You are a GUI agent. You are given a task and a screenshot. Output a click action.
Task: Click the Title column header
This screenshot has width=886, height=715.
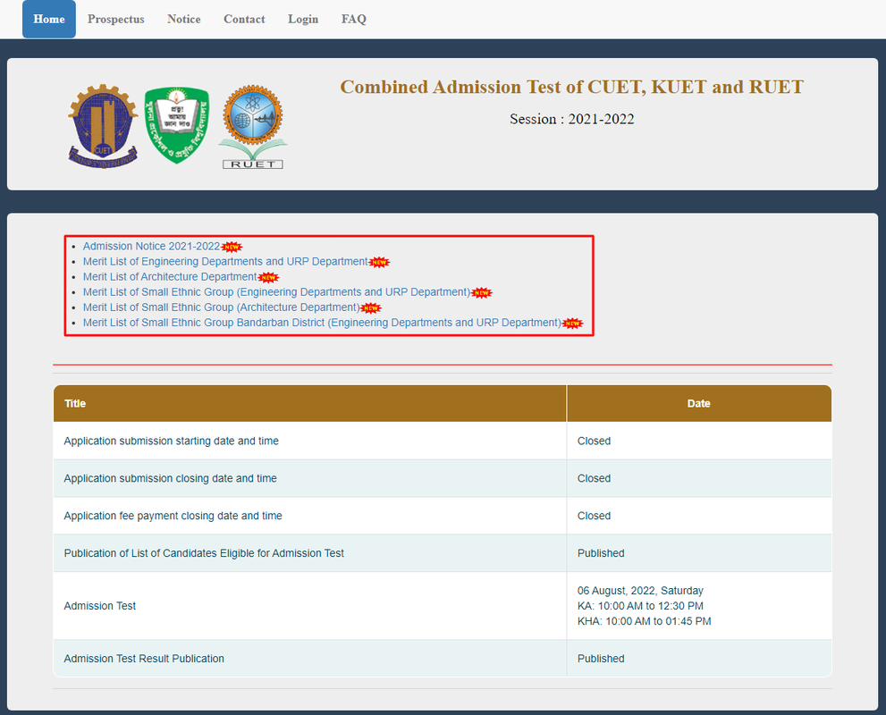[x=309, y=403]
